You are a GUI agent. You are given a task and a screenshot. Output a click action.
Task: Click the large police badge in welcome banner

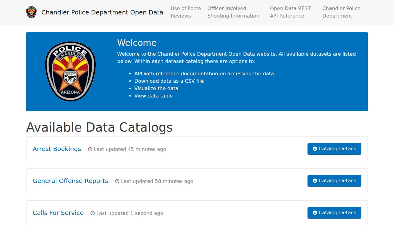(70, 72)
